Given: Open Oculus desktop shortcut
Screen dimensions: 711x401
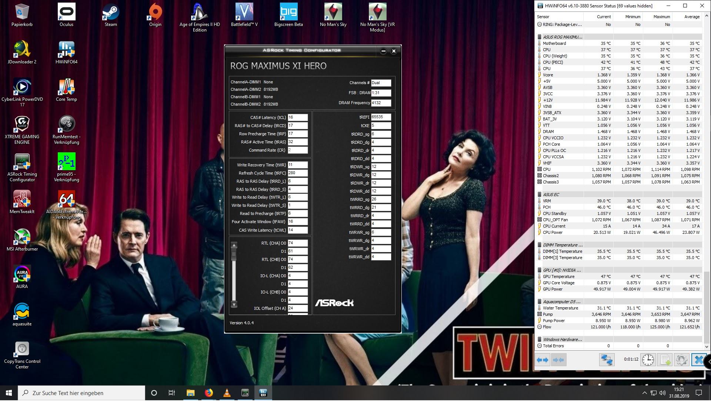Looking at the screenshot, I should click(67, 15).
